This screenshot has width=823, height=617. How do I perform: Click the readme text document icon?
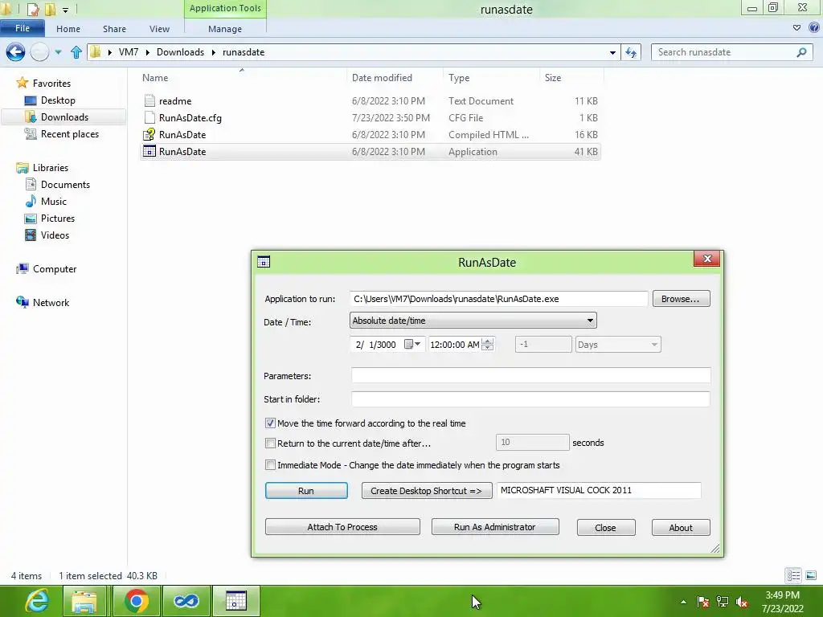149,100
